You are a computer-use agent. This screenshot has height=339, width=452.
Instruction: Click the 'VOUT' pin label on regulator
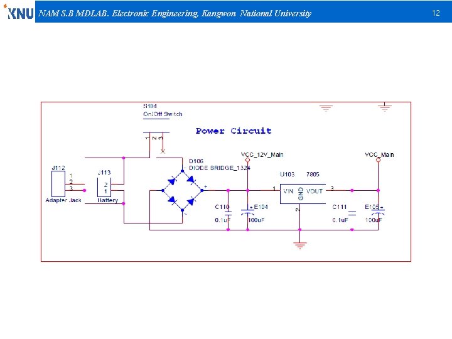[x=315, y=191]
